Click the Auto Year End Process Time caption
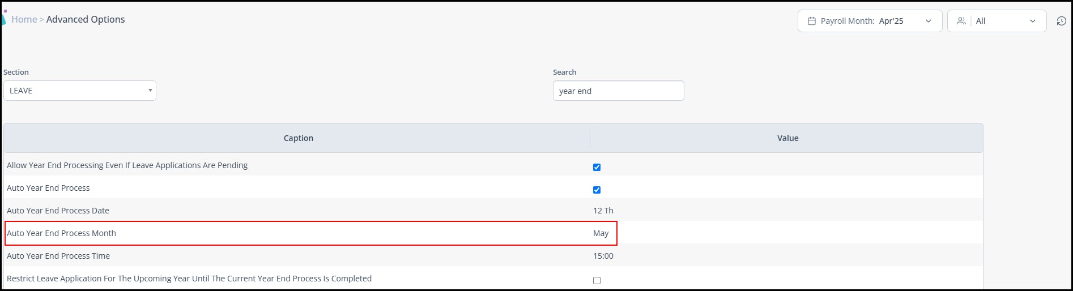 tap(58, 256)
